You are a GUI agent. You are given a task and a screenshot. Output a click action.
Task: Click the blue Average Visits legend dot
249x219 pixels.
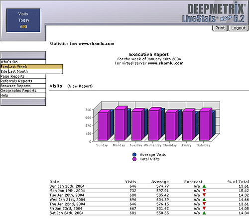[134, 155]
